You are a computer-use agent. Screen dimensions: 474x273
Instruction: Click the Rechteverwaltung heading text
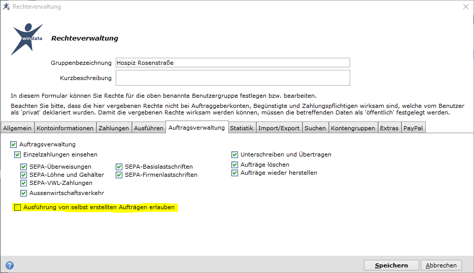tap(85, 38)
